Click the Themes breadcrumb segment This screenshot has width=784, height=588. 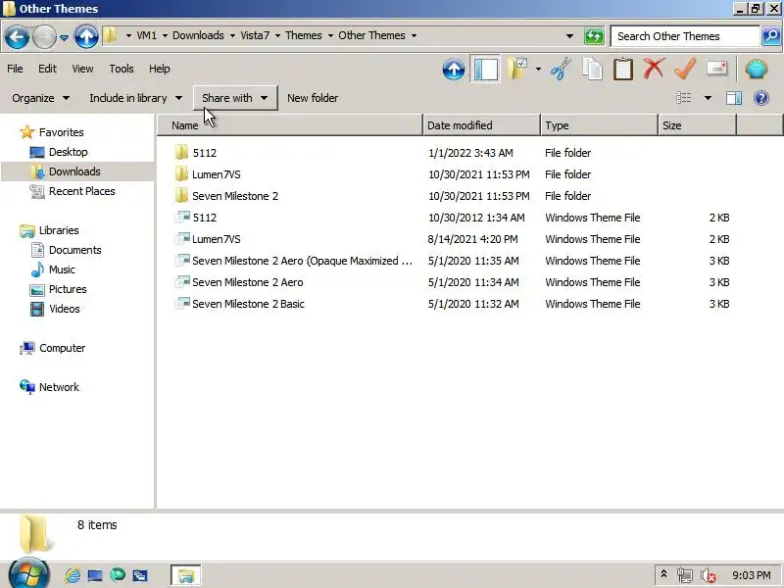pyautogui.click(x=304, y=35)
